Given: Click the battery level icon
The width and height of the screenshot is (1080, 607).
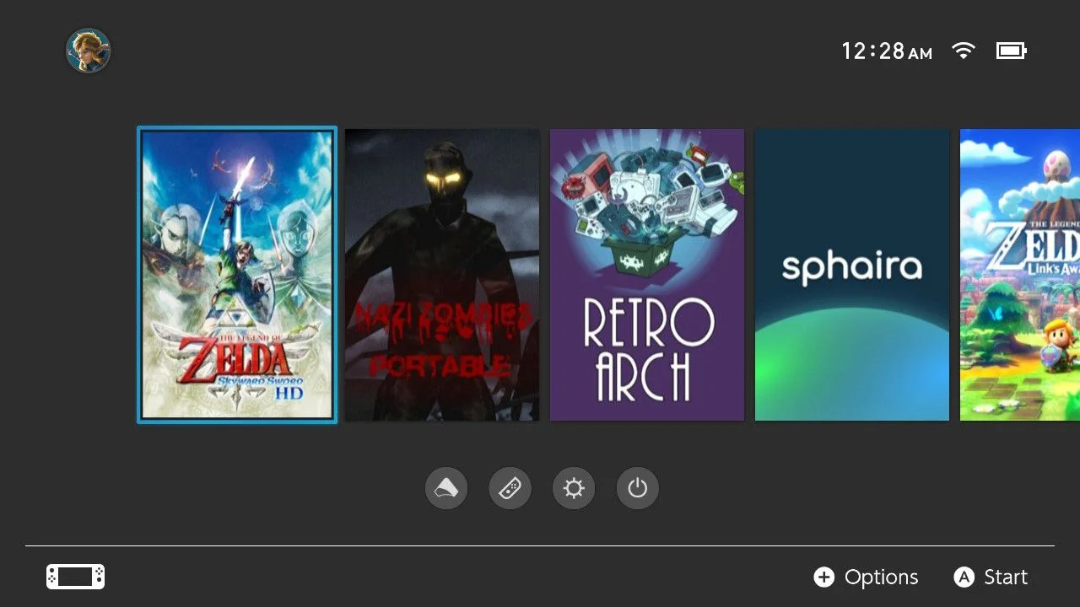Looking at the screenshot, I should tap(1011, 51).
